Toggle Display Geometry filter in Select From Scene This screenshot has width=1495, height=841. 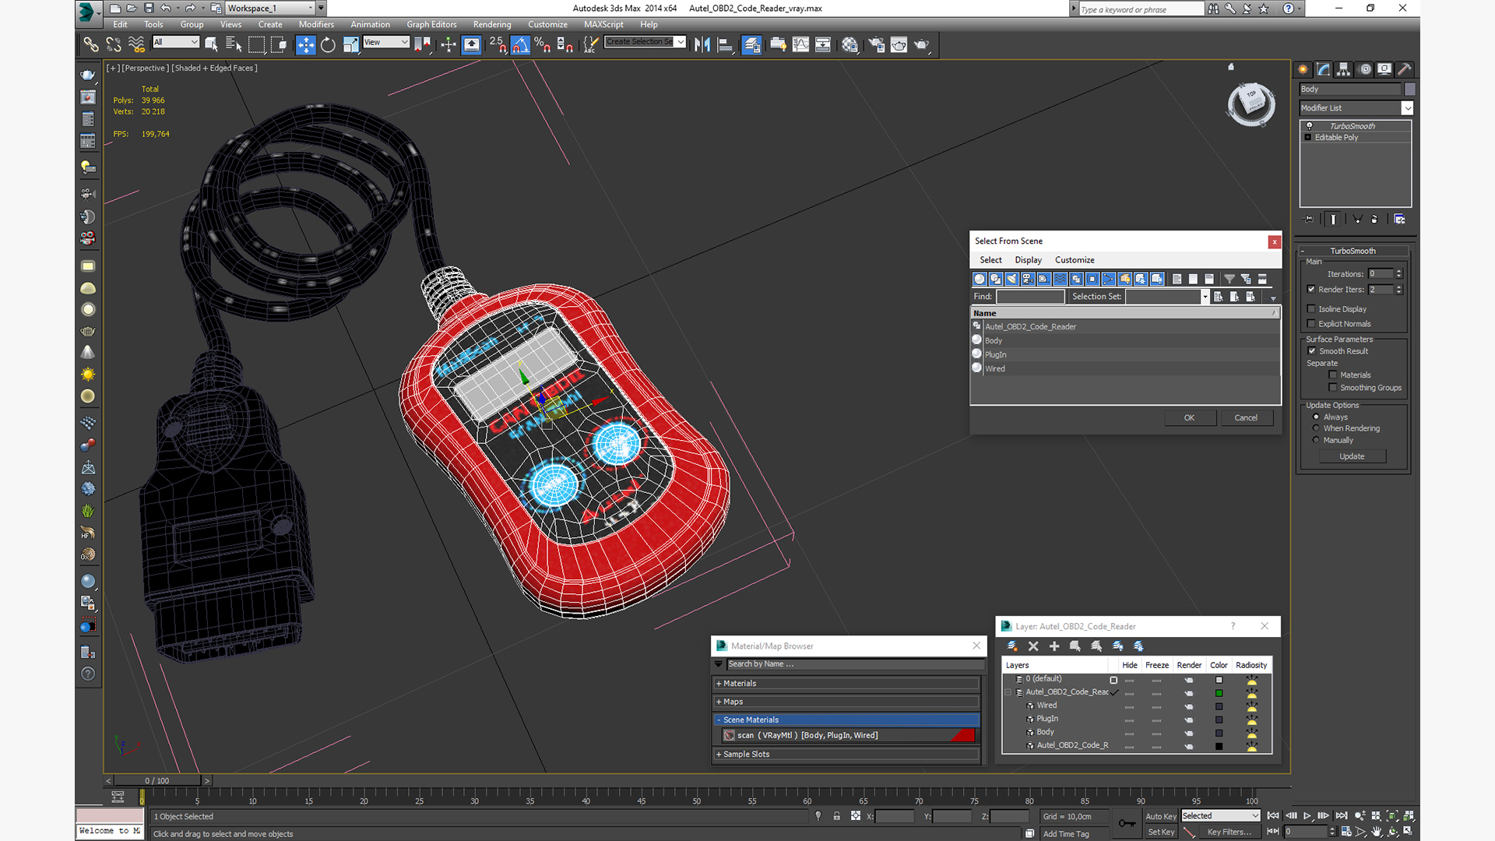coord(980,279)
